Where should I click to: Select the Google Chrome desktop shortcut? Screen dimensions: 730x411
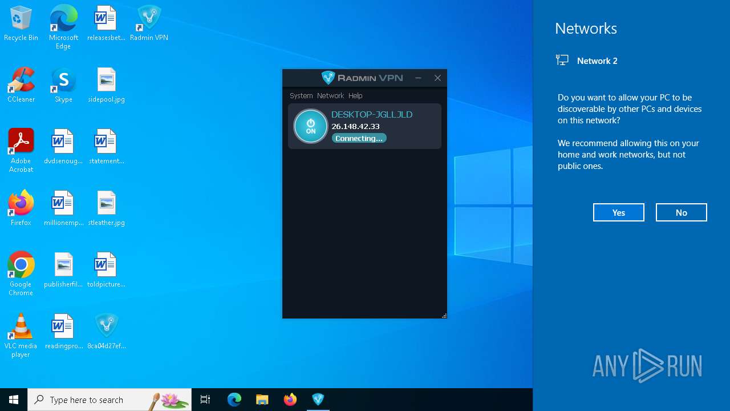pyautogui.click(x=21, y=274)
